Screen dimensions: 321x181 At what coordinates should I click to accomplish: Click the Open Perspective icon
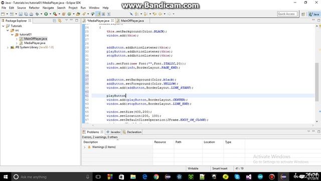point(303,14)
